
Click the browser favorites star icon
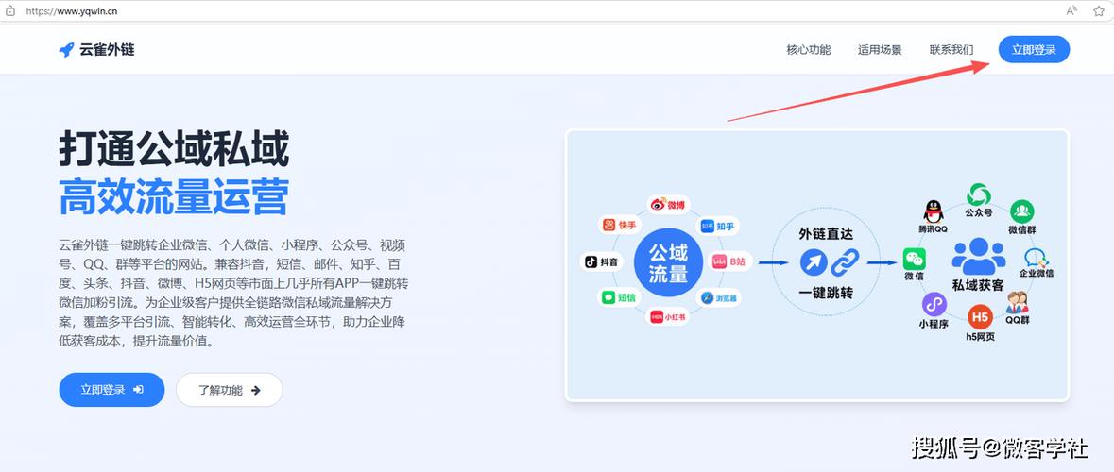click(x=1098, y=10)
